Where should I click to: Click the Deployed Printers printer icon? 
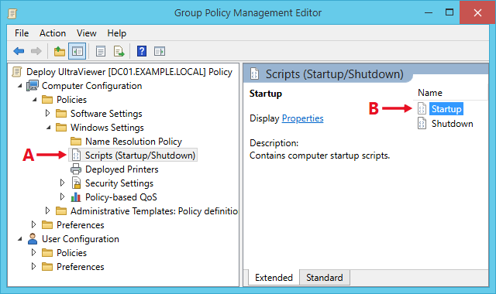[76, 169]
